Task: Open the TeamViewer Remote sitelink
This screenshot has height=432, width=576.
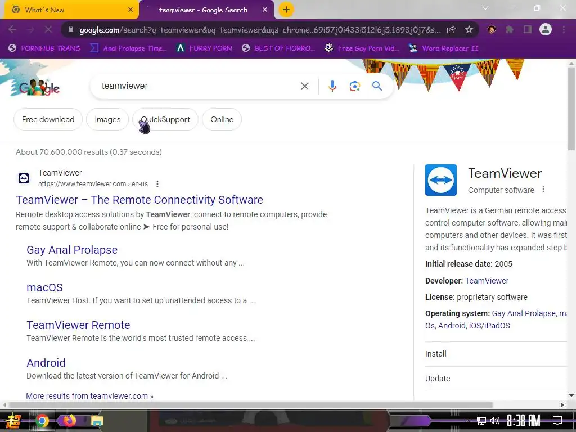Action: [78, 325]
